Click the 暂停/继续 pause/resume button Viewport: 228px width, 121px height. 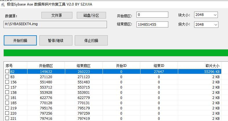(56, 41)
